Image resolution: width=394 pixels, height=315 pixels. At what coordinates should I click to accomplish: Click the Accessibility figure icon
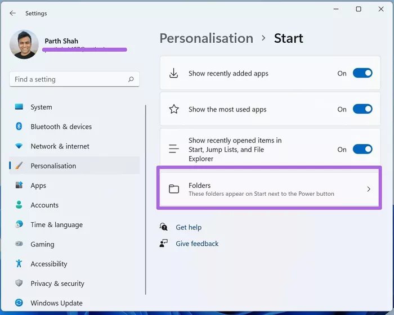(x=19, y=263)
